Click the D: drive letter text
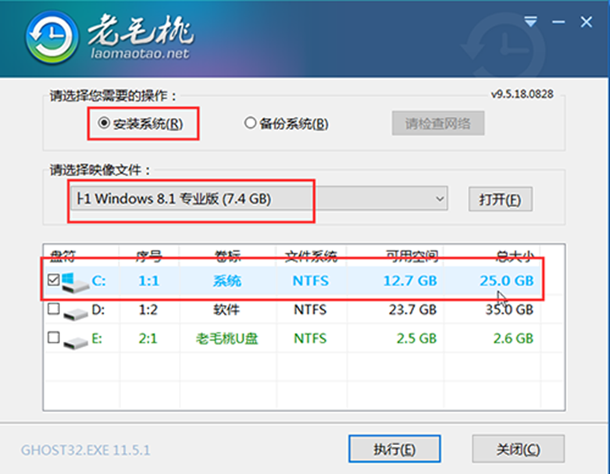 coord(98,310)
